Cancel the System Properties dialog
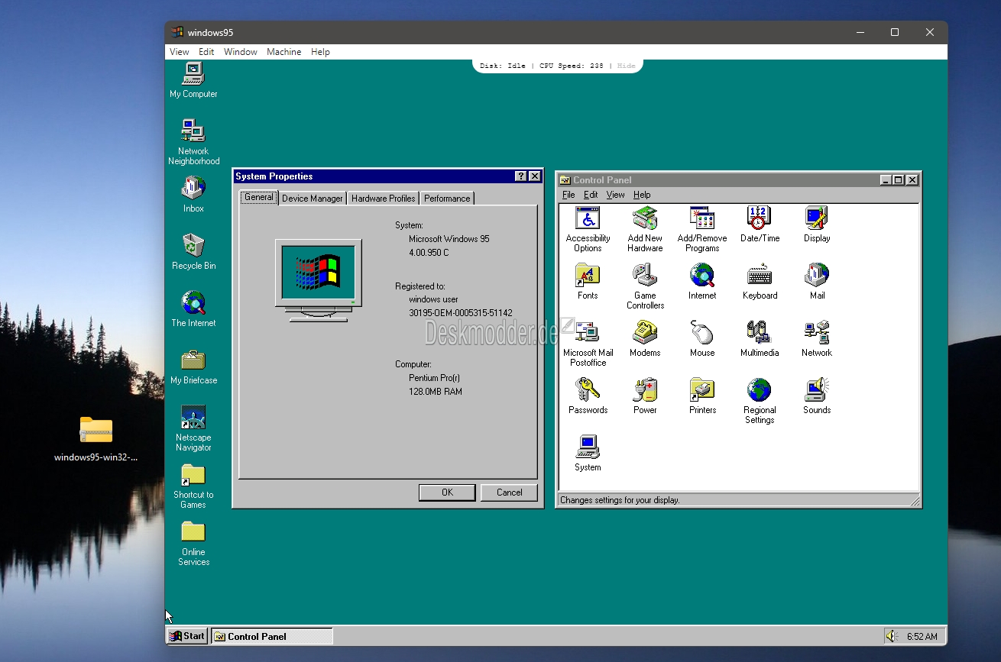 point(509,492)
